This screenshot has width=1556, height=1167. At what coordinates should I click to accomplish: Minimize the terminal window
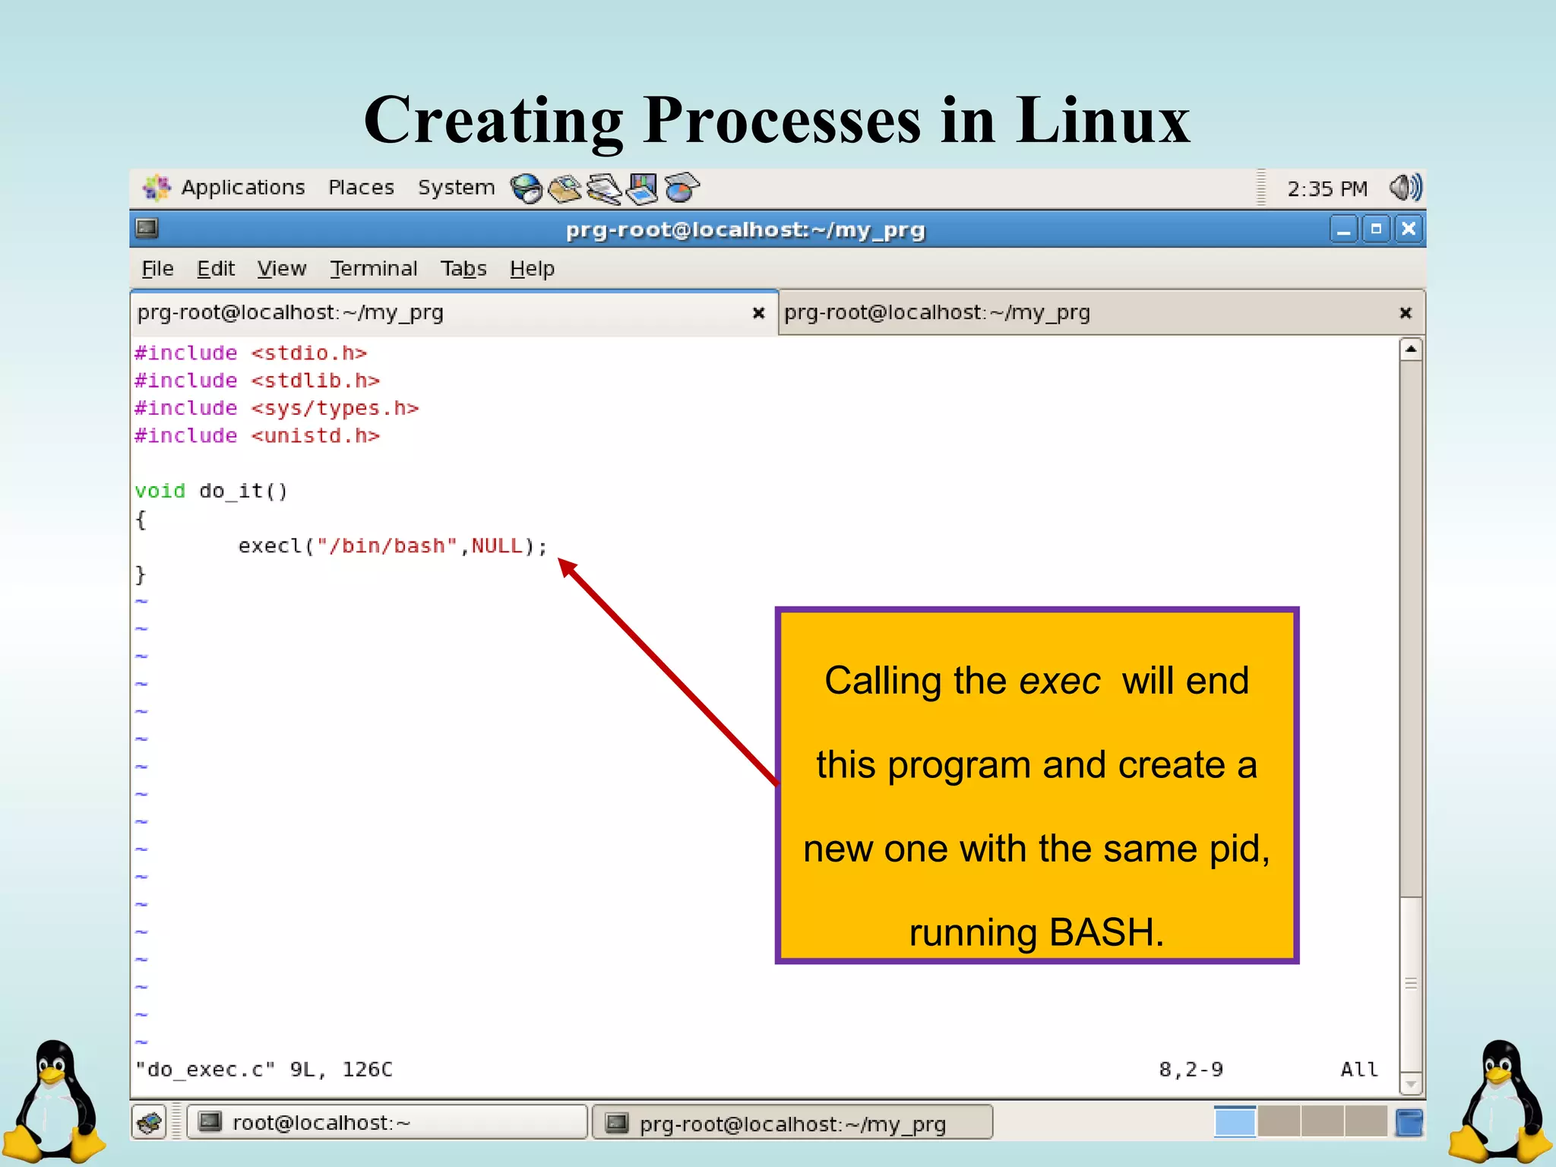(1343, 229)
